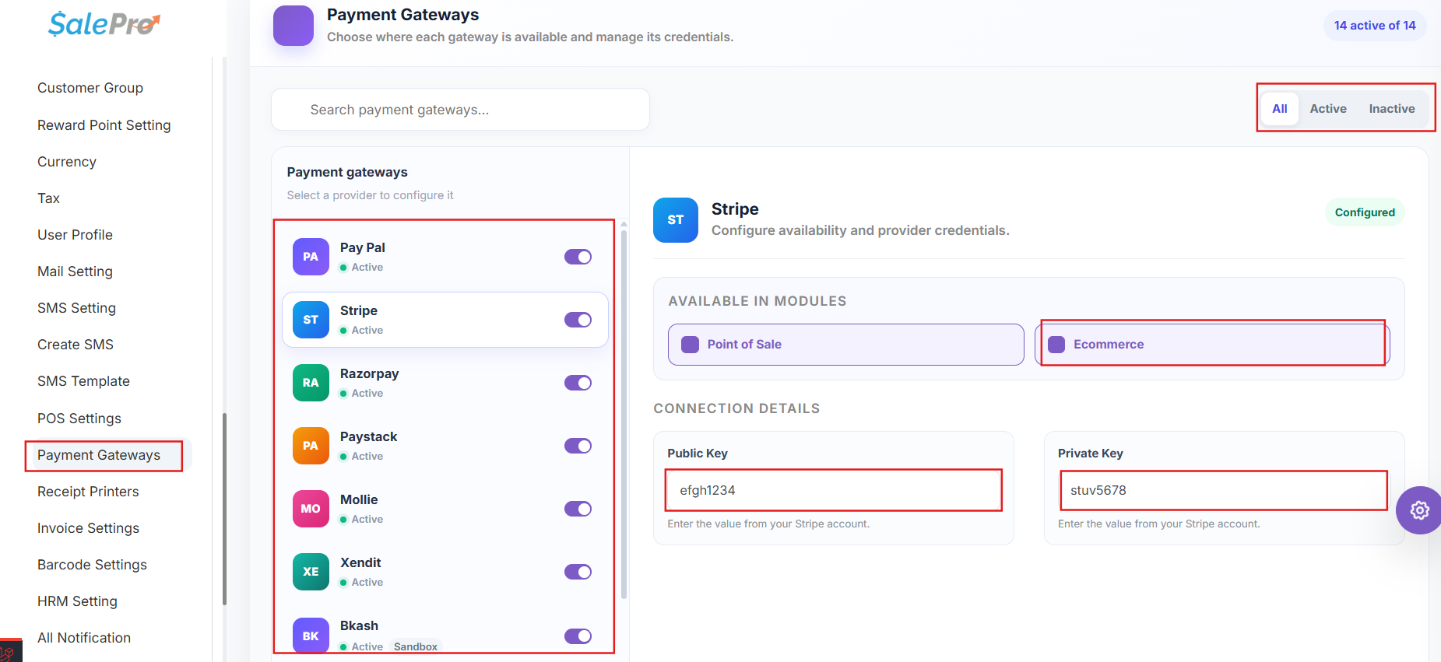This screenshot has width=1441, height=662.
Task: Open Create SMS in sidebar
Action: (76, 345)
